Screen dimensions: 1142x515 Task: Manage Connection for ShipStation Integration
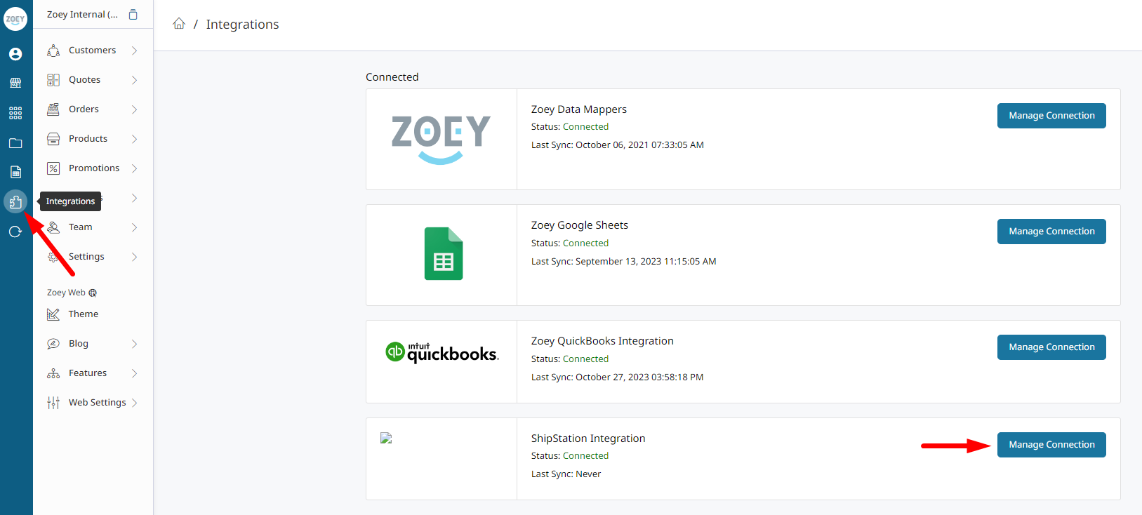click(1051, 445)
